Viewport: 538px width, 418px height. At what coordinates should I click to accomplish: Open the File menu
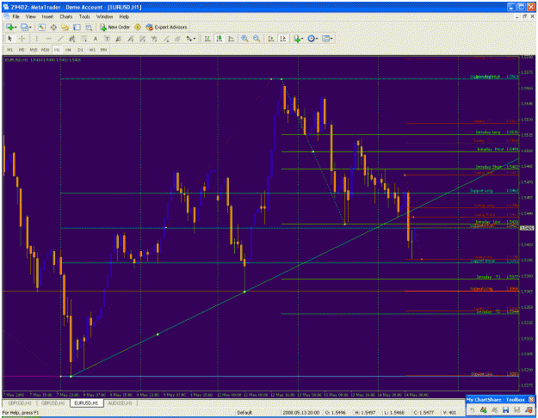(15, 16)
